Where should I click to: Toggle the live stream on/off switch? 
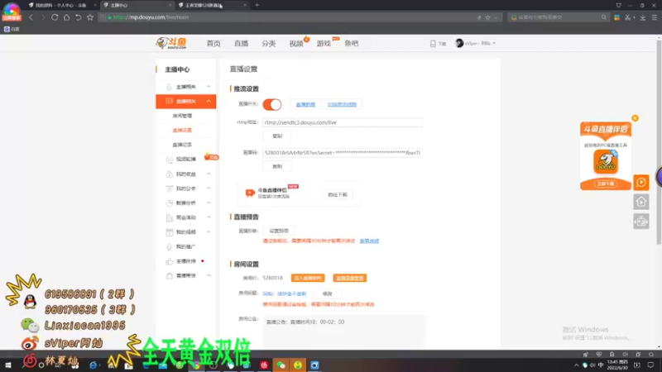(272, 104)
